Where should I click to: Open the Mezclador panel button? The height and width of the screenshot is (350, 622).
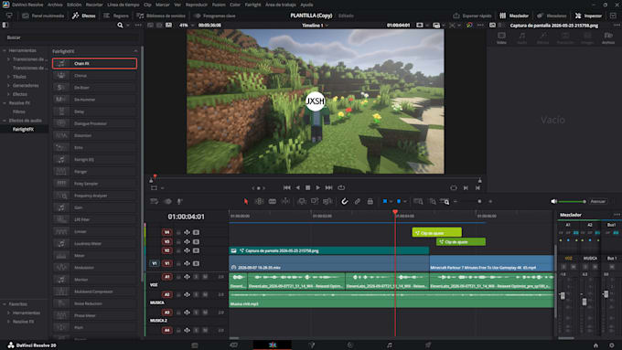point(514,16)
